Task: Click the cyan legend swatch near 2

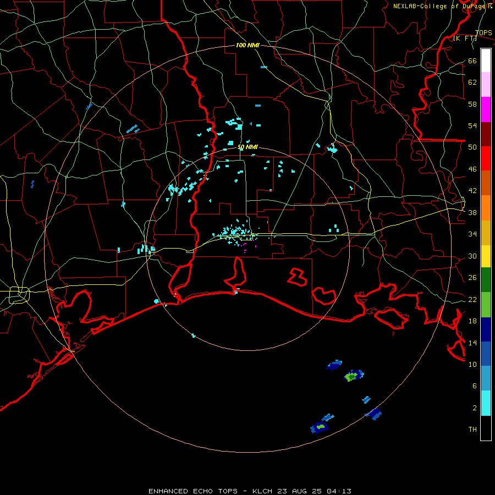Action: (x=486, y=403)
